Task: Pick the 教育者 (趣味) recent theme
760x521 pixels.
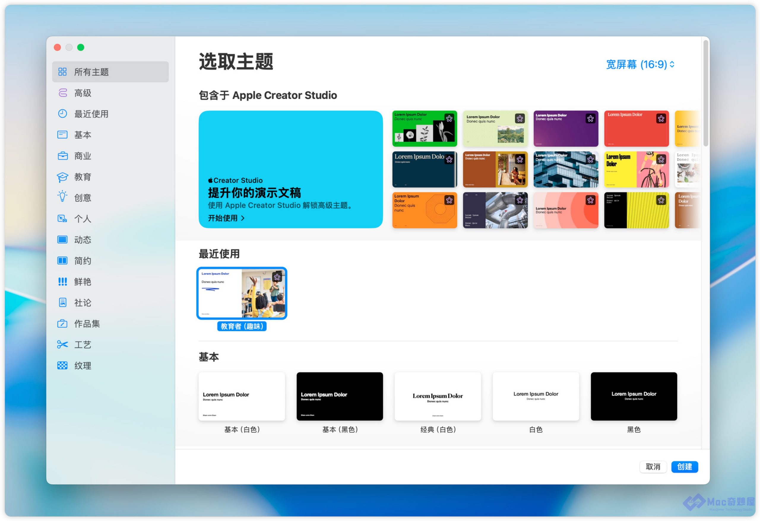Action: point(242,293)
